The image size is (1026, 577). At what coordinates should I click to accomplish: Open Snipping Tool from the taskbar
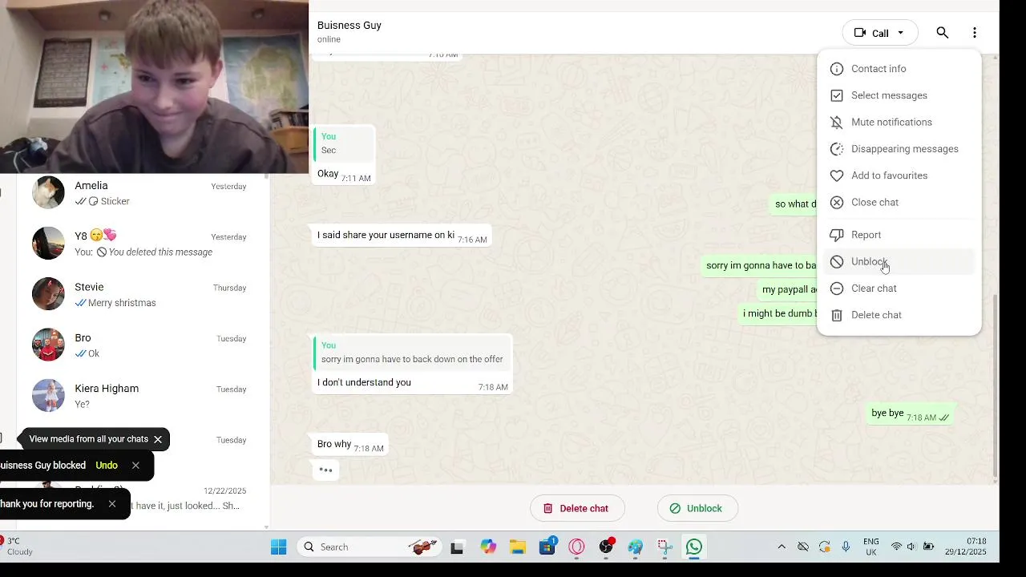(x=664, y=547)
